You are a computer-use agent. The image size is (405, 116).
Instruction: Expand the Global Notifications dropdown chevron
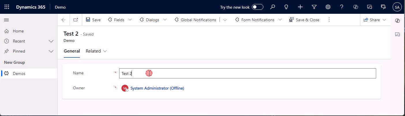click(x=225, y=20)
